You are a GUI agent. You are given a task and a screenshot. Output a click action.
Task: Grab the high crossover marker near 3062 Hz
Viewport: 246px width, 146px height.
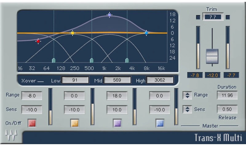[127, 60]
